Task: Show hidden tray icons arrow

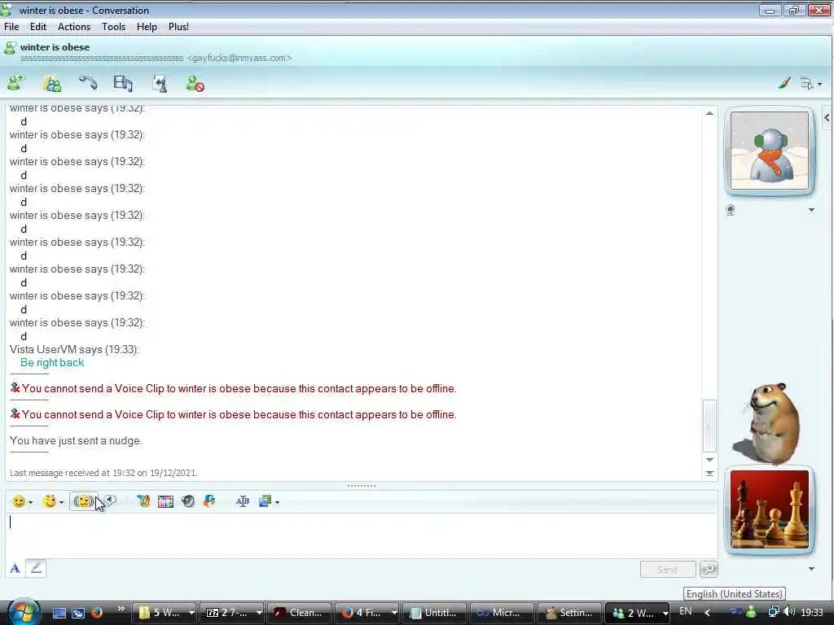Action: (708, 613)
